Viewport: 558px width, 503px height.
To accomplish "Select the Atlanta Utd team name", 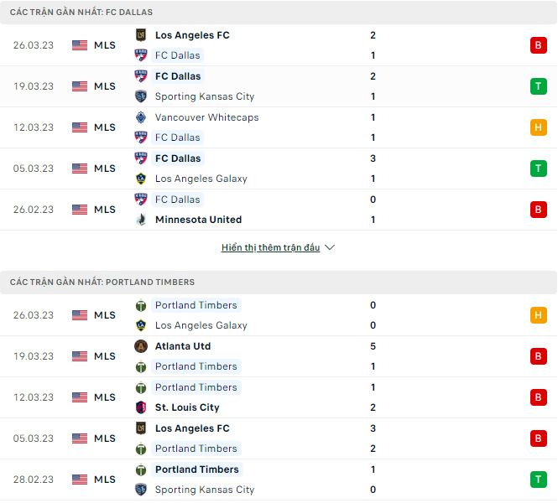I will 183,346.
